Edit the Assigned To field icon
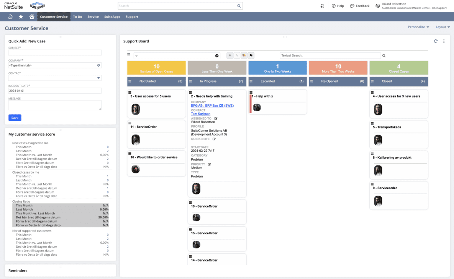The width and height of the screenshot is (454, 279). (x=216, y=118)
